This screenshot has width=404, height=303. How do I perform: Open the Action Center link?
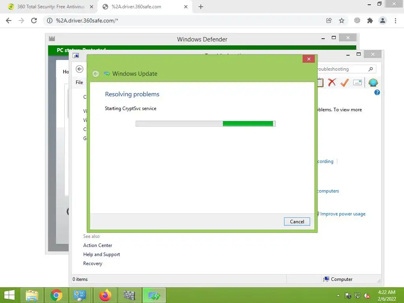point(98,245)
